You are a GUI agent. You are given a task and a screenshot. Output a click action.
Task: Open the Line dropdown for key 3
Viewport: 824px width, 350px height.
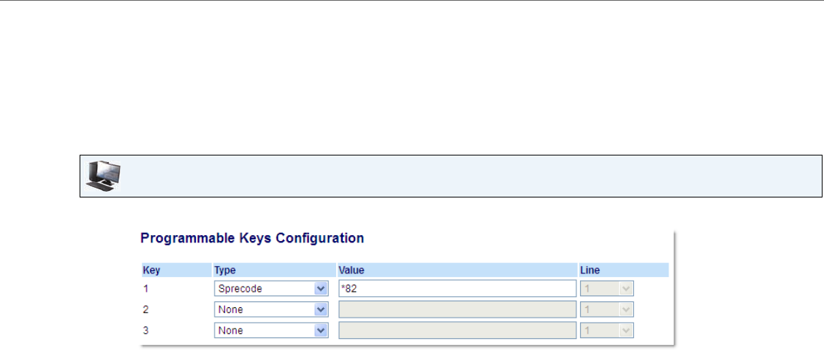pyautogui.click(x=607, y=330)
